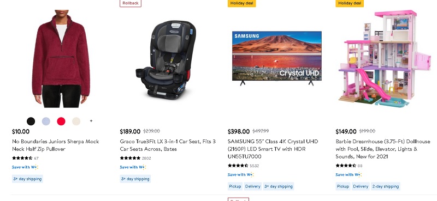Open Barbie Dreamhouse Dollhouse title link
Image resolution: width=437 pixels, height=201 pixels.
point(383,149)
